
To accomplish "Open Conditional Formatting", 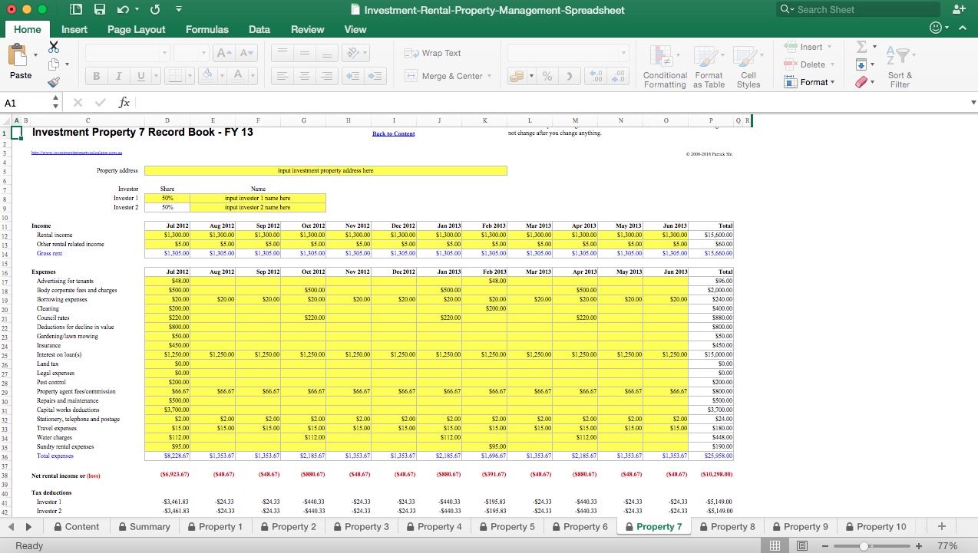I will 665,65.
